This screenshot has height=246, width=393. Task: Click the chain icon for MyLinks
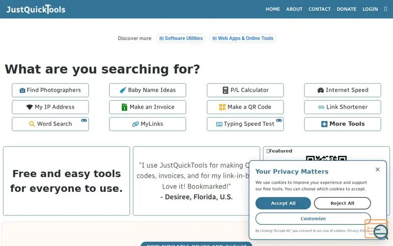pyautogui.click(x=136, y=124)
